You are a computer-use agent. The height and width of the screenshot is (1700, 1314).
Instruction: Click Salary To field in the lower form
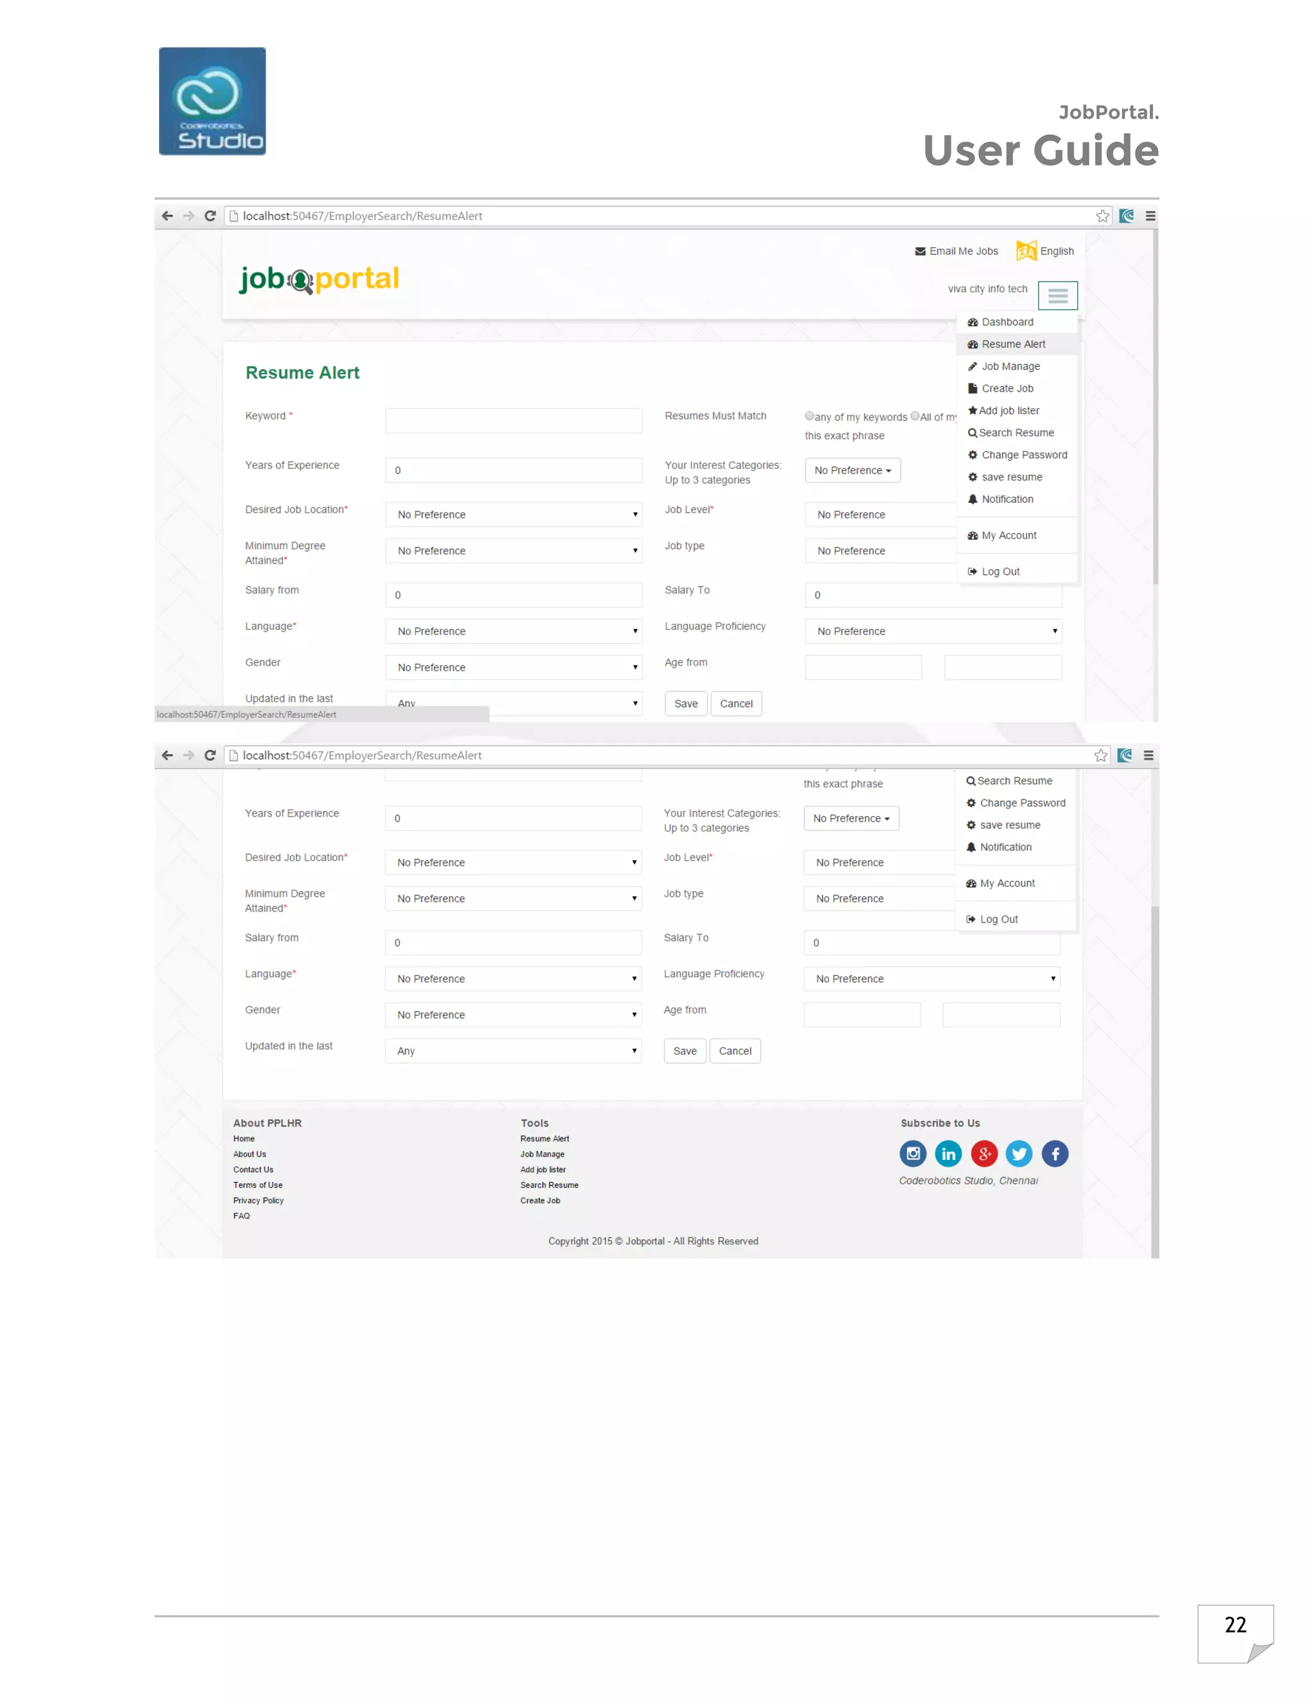pos(932,942)
